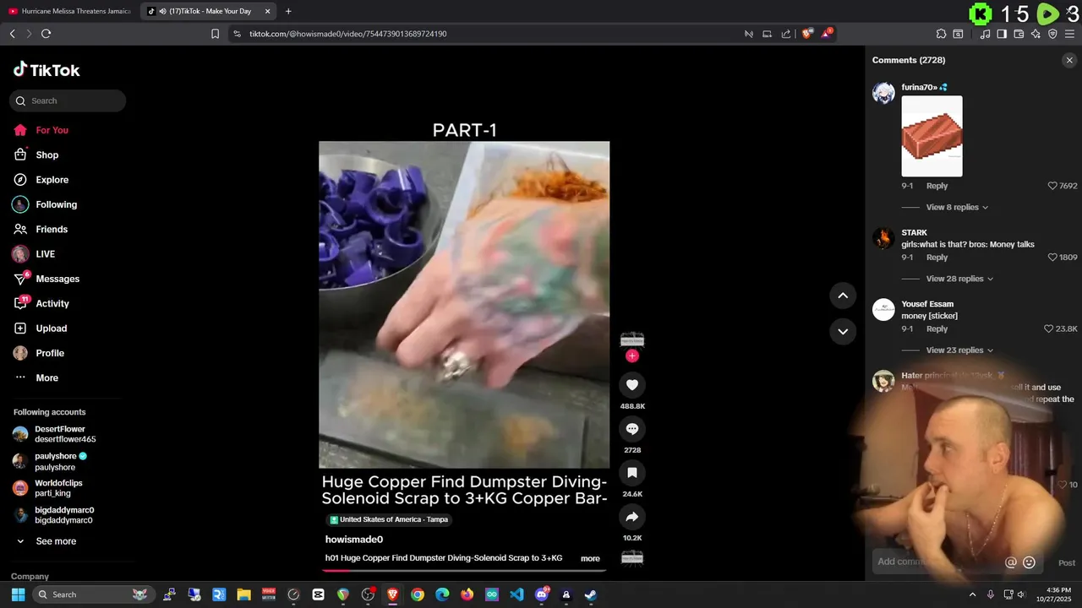Open brick image in furina70 comment
This screenshot has width=1082, height=608.
click(932, 136)
